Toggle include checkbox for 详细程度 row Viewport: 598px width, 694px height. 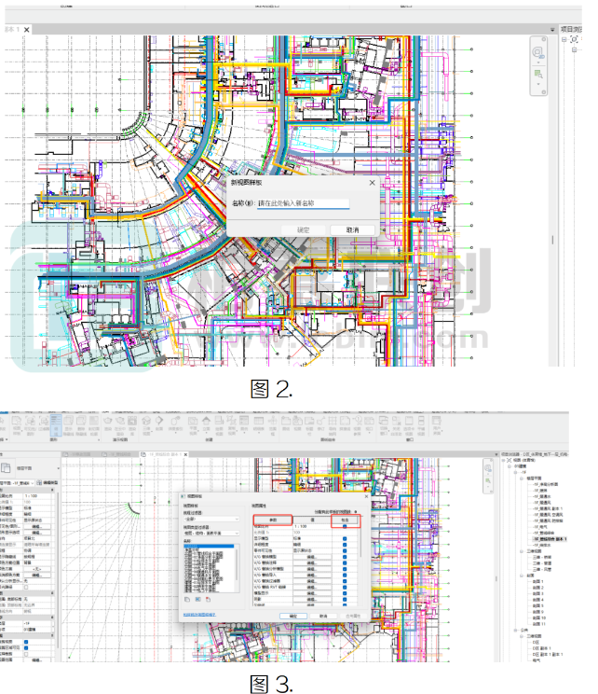coord(345,545)
